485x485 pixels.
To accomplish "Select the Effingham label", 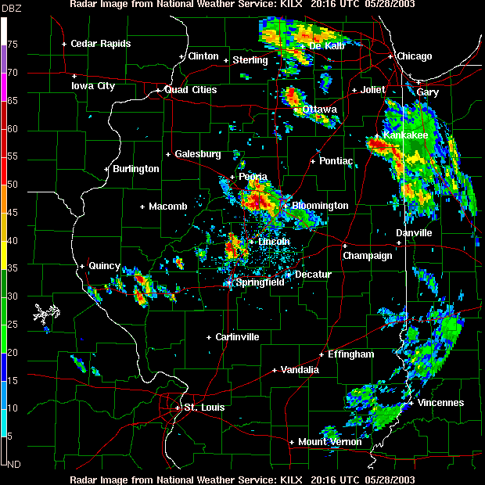I will [x=351, y=354].
